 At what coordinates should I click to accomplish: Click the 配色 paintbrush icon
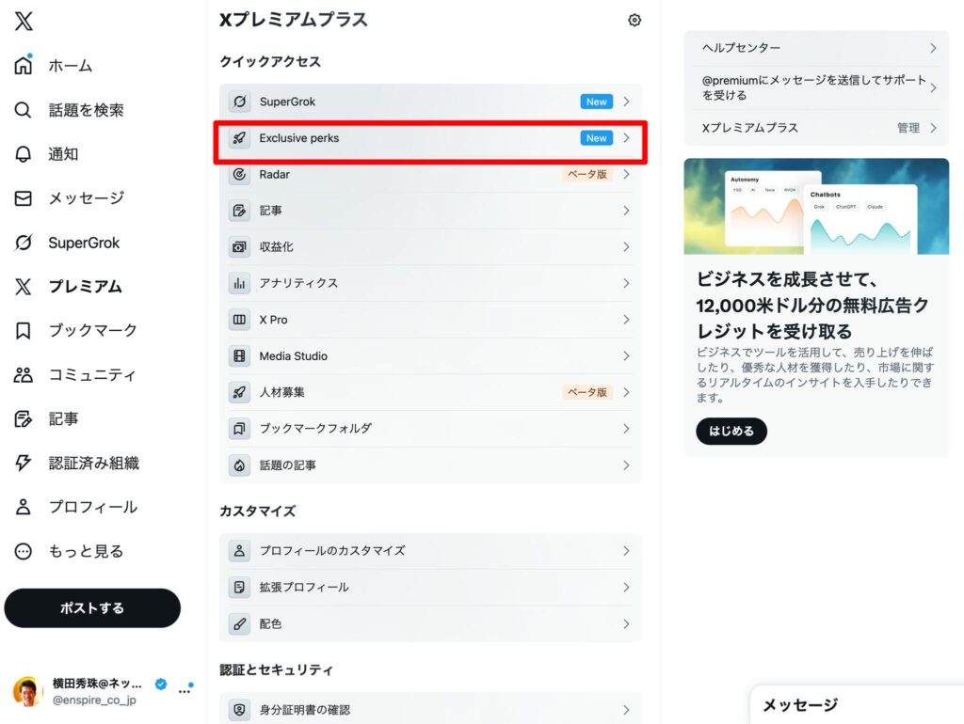pyautogui.click(x=239, y=624)
